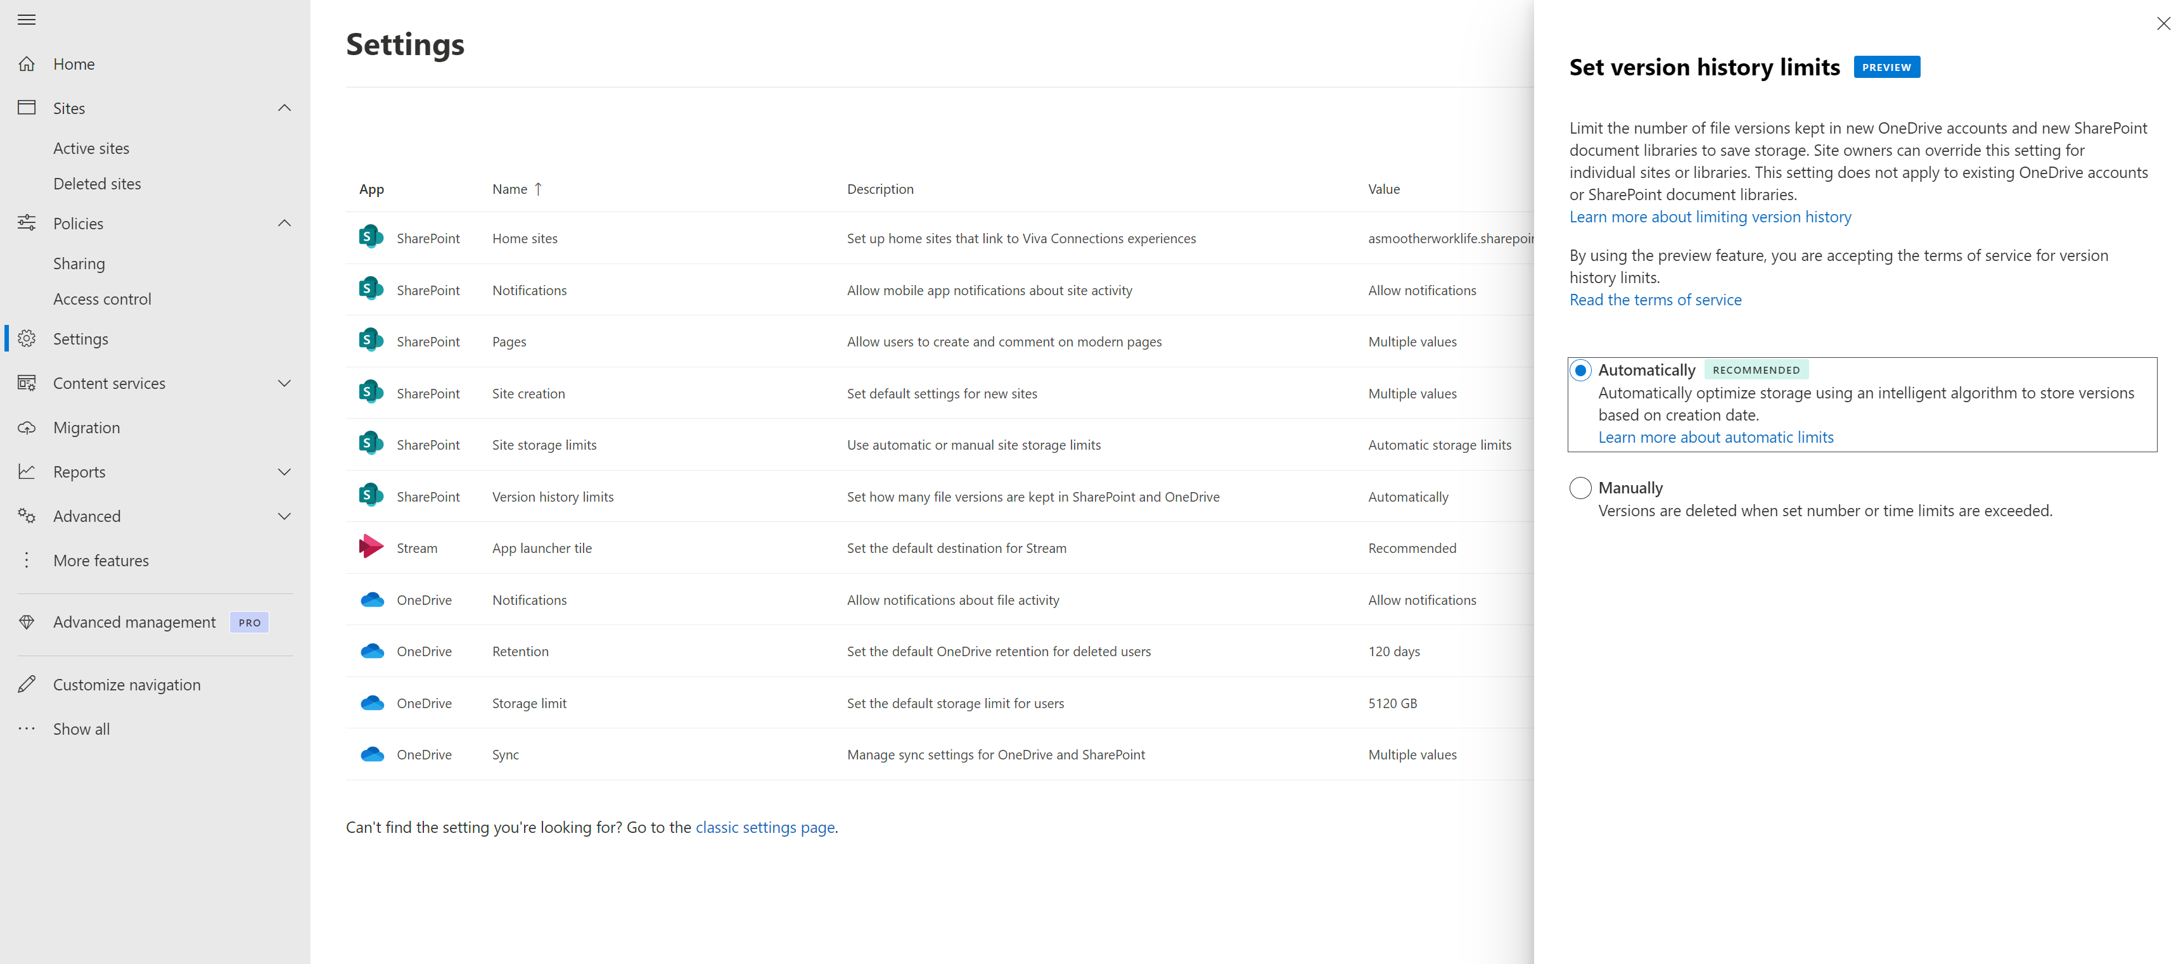This screenshot has height=964, width=2176.
Task: Close the version history limits panel
Action: pos(2163,23)
